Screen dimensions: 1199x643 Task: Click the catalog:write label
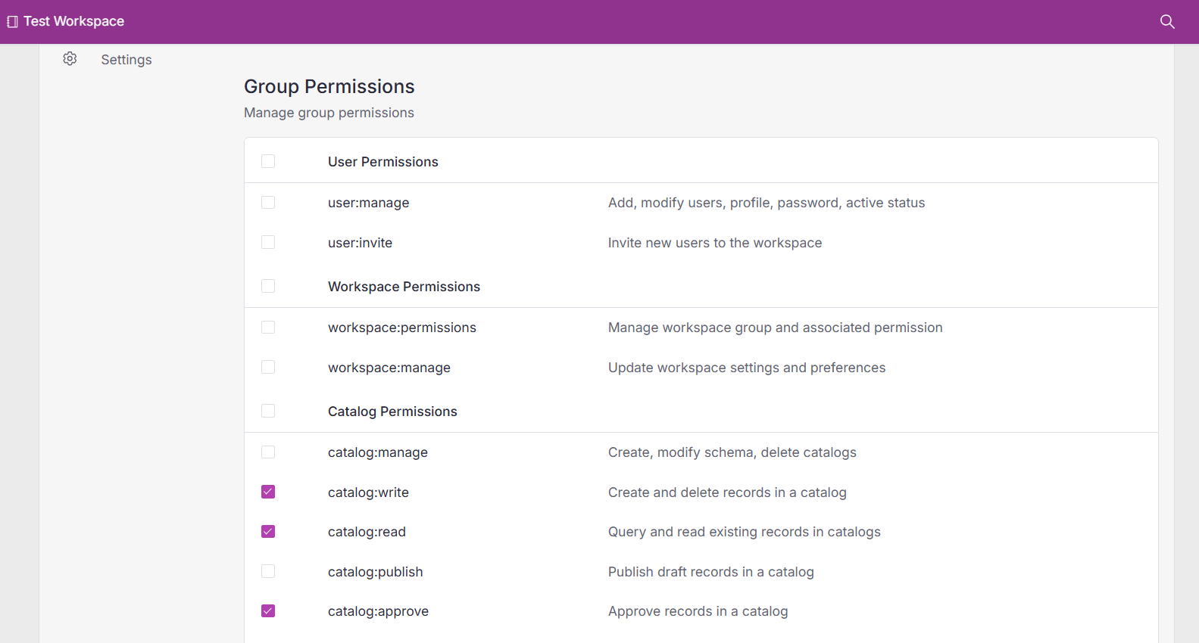(369, 492)
